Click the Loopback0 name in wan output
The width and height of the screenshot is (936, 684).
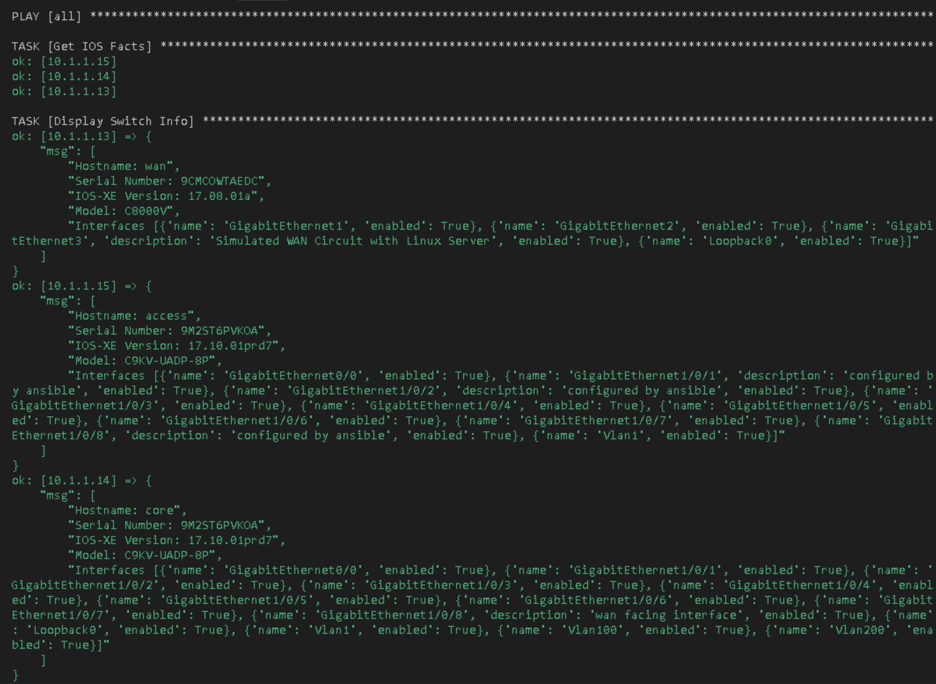click(740, 241)
